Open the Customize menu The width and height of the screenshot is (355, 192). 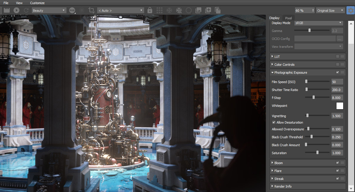tap(37, 3)
